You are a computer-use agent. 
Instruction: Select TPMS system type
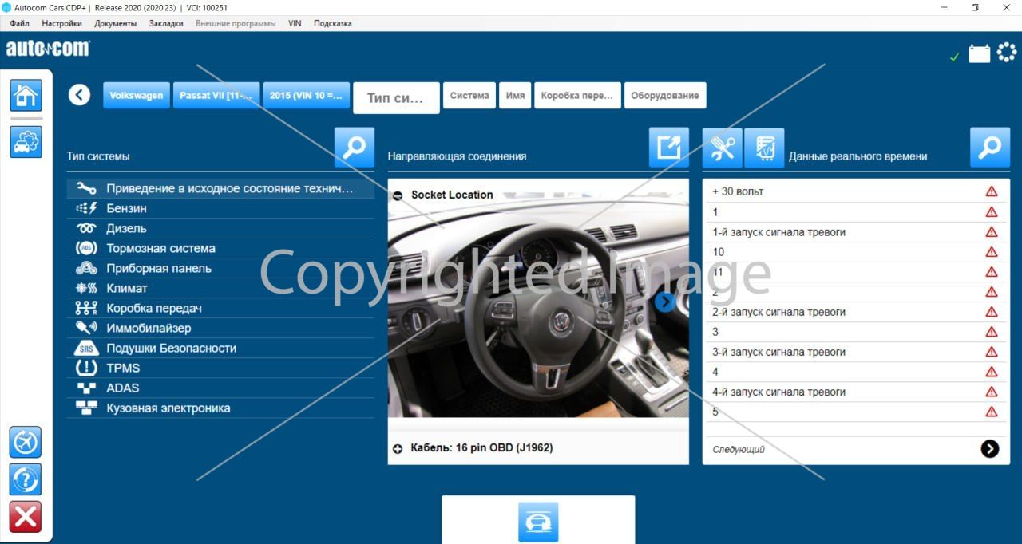coord(220,368)
